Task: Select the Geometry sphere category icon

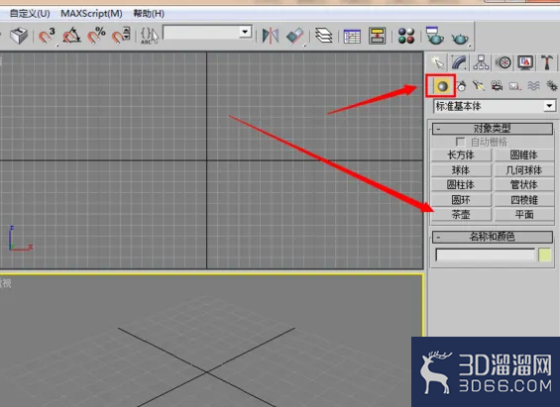Action: pos(442,86)
